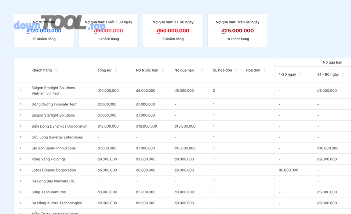
Task: Select customer Rồng Vàng Holdings
Action: coord(49,159)
